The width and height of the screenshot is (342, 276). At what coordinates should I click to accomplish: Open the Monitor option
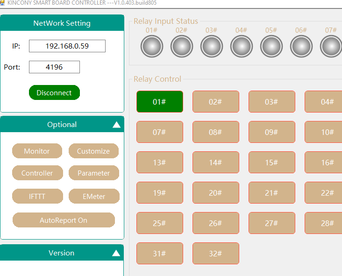(37, 151)
